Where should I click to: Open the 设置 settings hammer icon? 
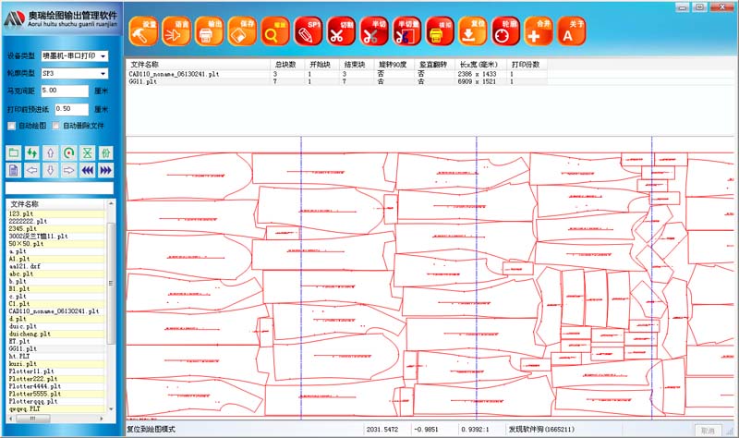click(x=143, y=31)
